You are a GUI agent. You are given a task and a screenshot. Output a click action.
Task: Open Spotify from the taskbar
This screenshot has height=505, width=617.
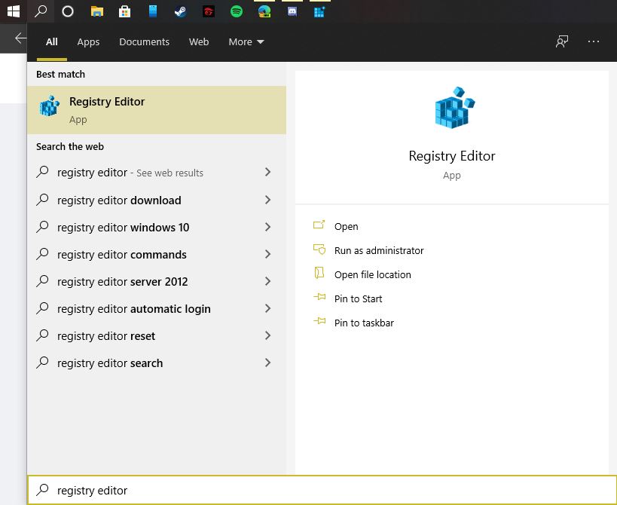(x=237, y=11)
